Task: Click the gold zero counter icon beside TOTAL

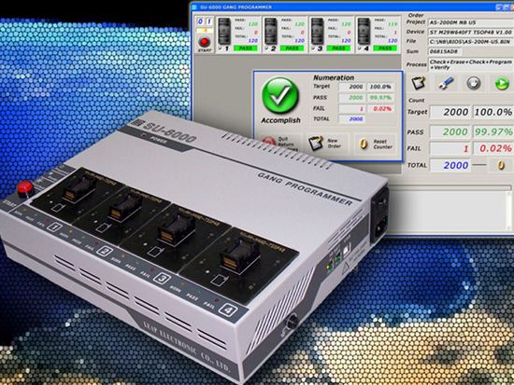Action: click(501, 165)
